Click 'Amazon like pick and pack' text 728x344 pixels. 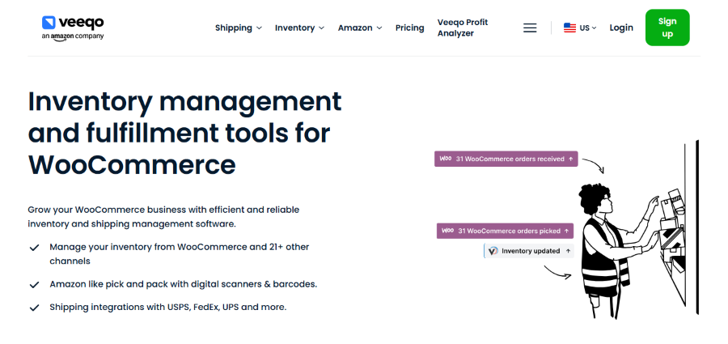click(184, 284)
